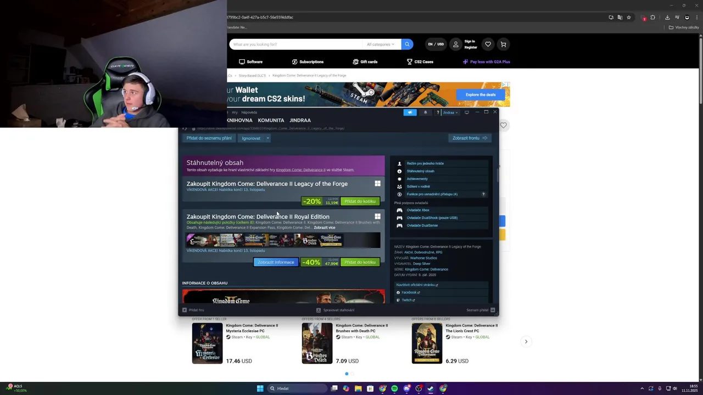Click accessibility features help question mark
703x395 pixels.
pos(483,194)
